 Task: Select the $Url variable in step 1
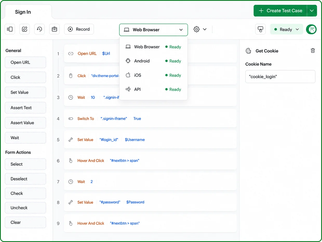click(106, 54)
